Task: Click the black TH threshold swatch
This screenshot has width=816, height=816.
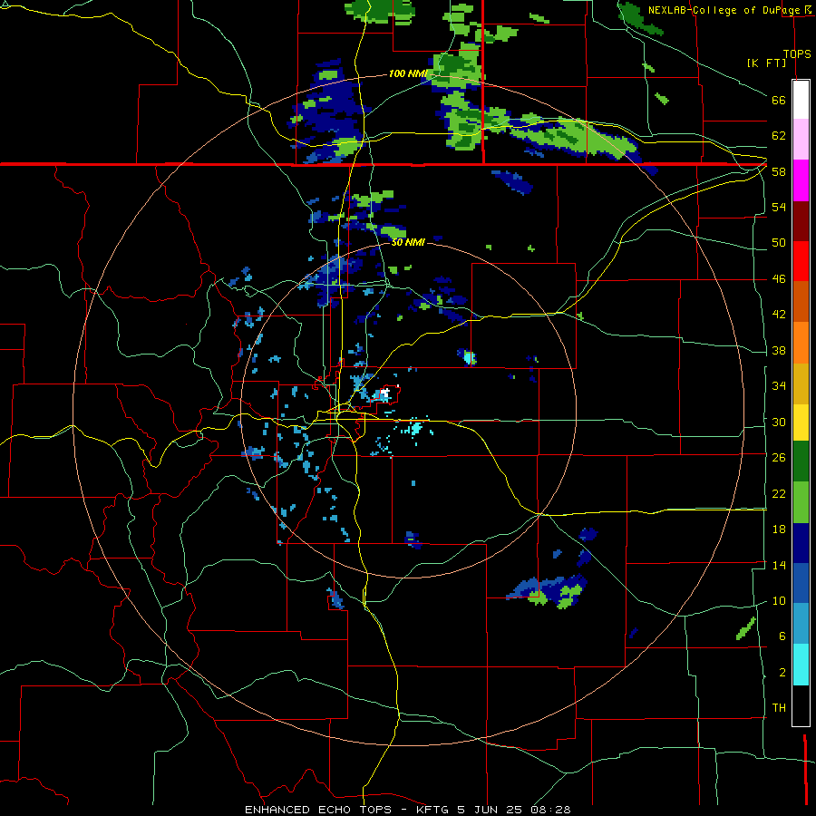Action: click(801, 705)
